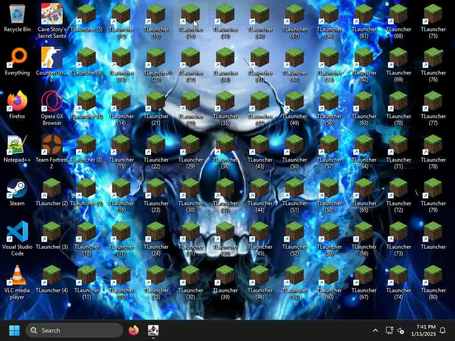The width and height of the screenshot is (455, 341).
Task: Open the Windows Start menu
Action: pyautogui.click(x=14, y=330)
